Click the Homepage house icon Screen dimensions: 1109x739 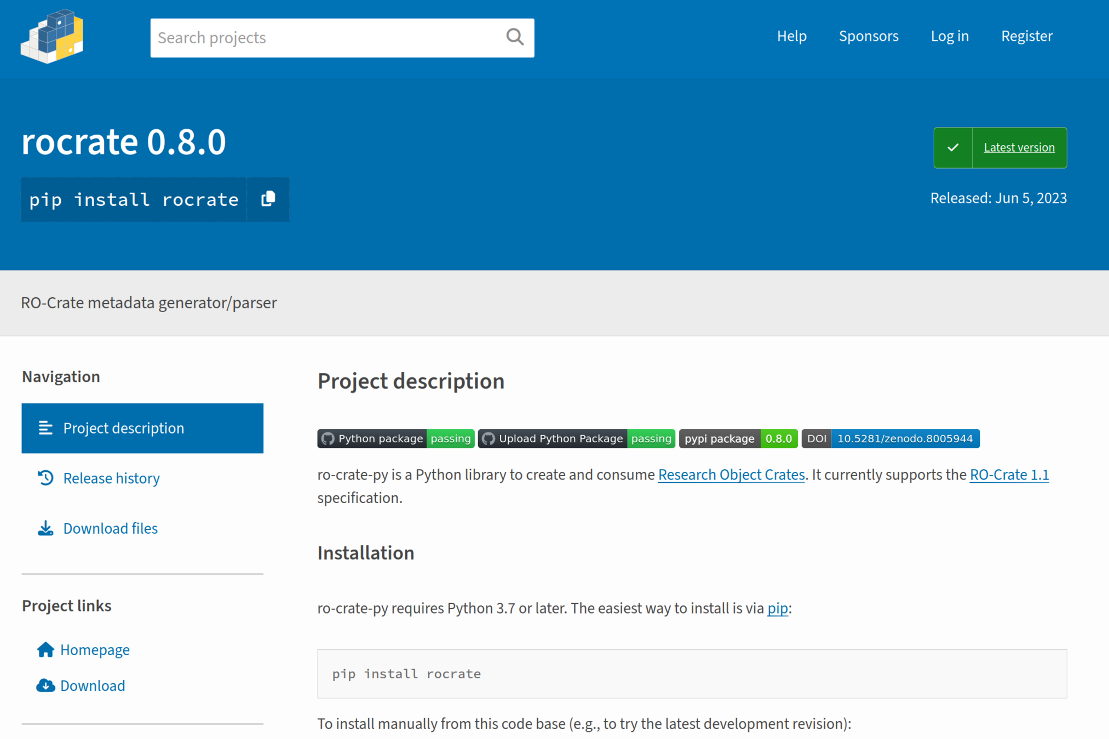pos(45,650)
